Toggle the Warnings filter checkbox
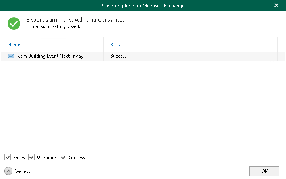 (x=31, y=158)
